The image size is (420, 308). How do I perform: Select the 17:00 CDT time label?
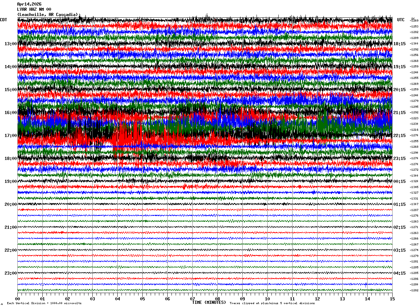tap(11, 136)
